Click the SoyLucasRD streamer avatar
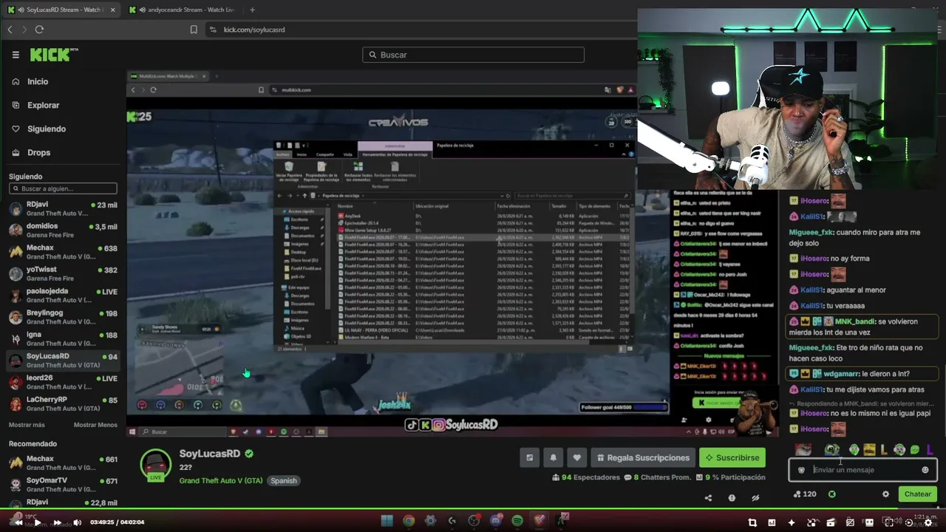This screenshot has width=946, height=532. [156, 465]
